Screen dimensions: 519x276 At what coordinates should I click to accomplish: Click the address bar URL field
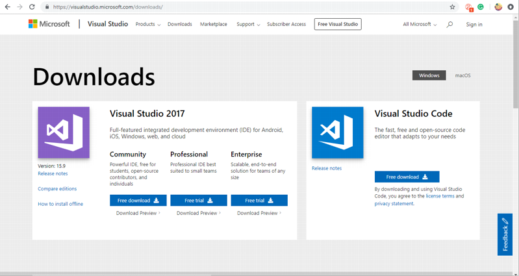[x=248, y=6]
